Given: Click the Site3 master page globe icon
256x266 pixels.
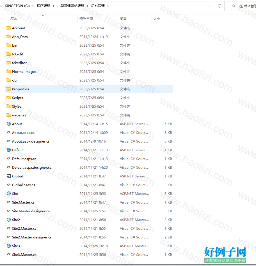Looking at the screenshot, I should [9, 246].
